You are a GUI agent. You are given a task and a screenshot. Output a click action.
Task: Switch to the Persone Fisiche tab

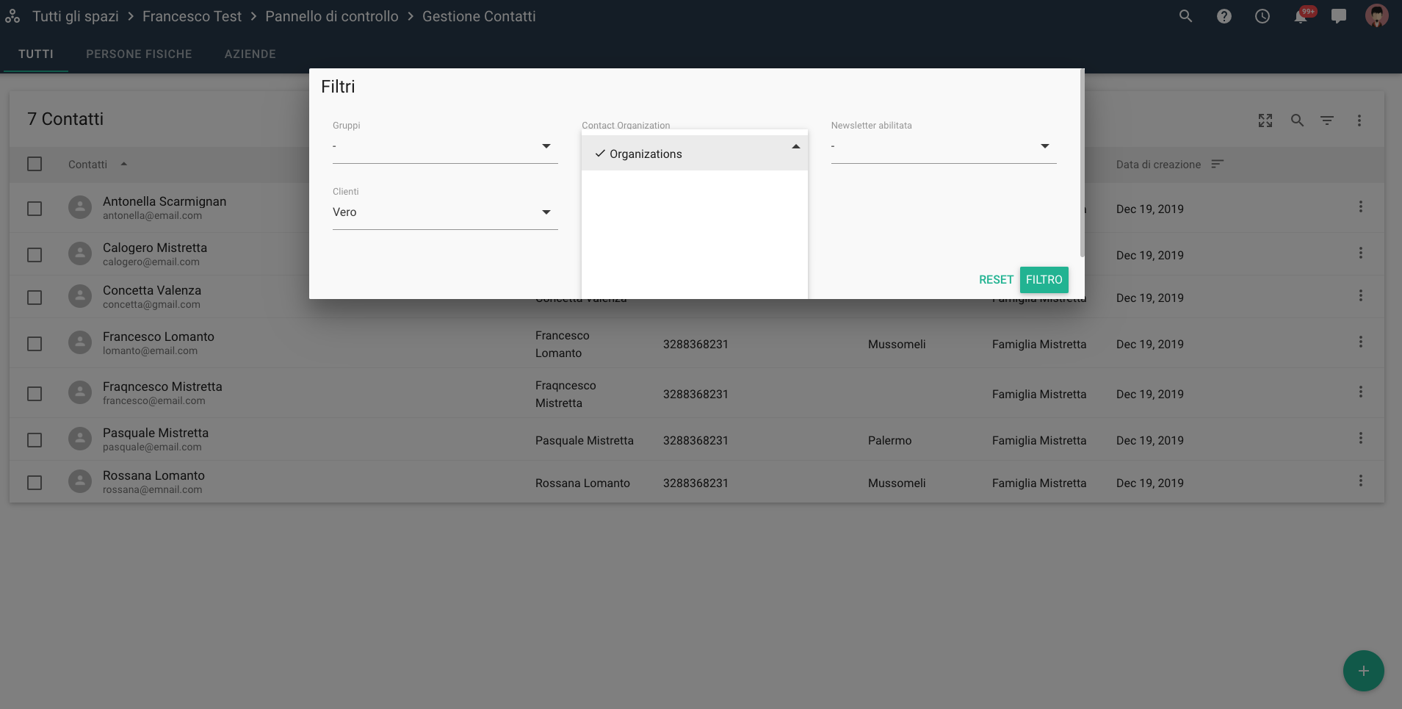coord(139,54)
